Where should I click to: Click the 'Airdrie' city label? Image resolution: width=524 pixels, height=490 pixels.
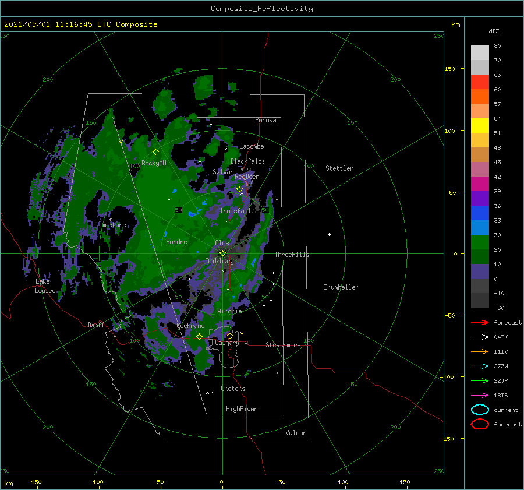tap(229, 311)
